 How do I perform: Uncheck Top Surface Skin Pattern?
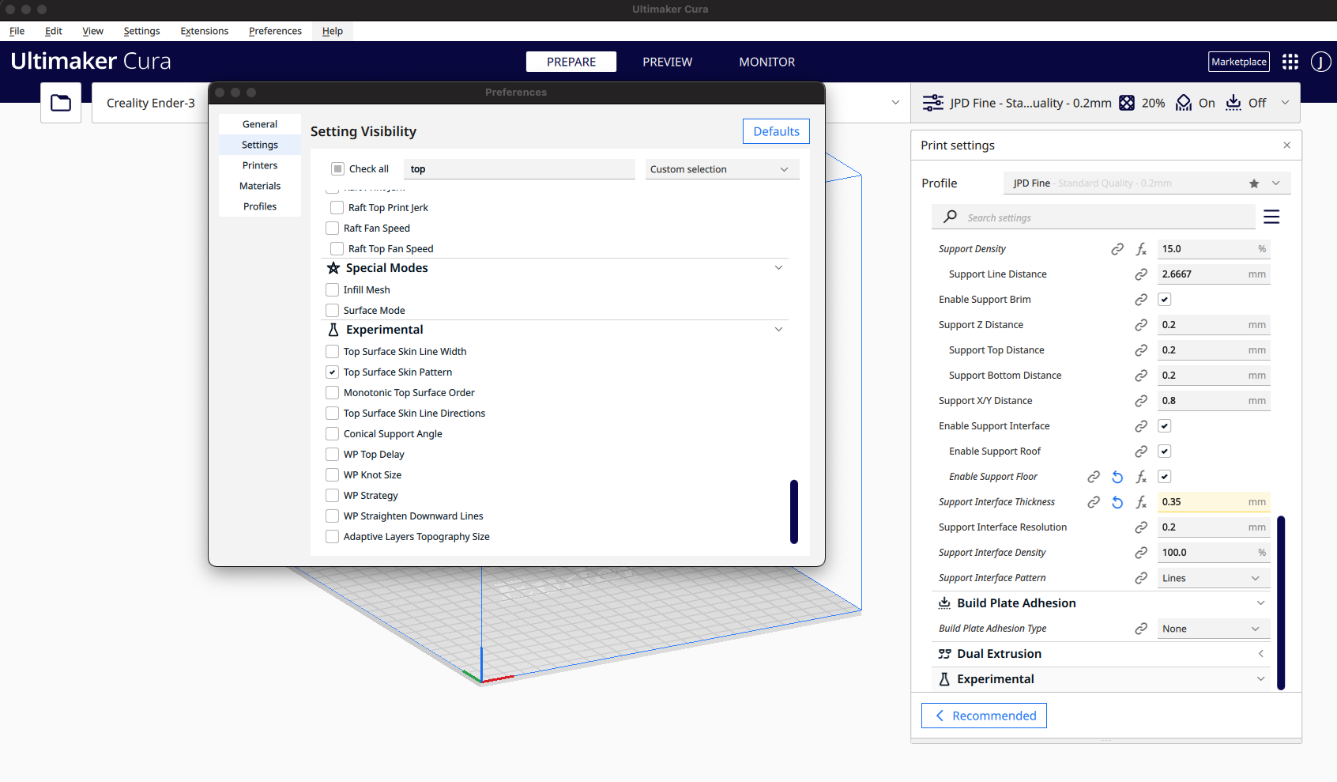[332, 372]
